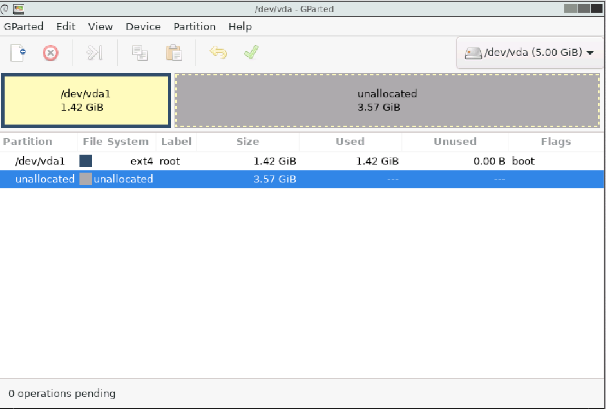Open the Edit menu

click(x=66, y=27)
